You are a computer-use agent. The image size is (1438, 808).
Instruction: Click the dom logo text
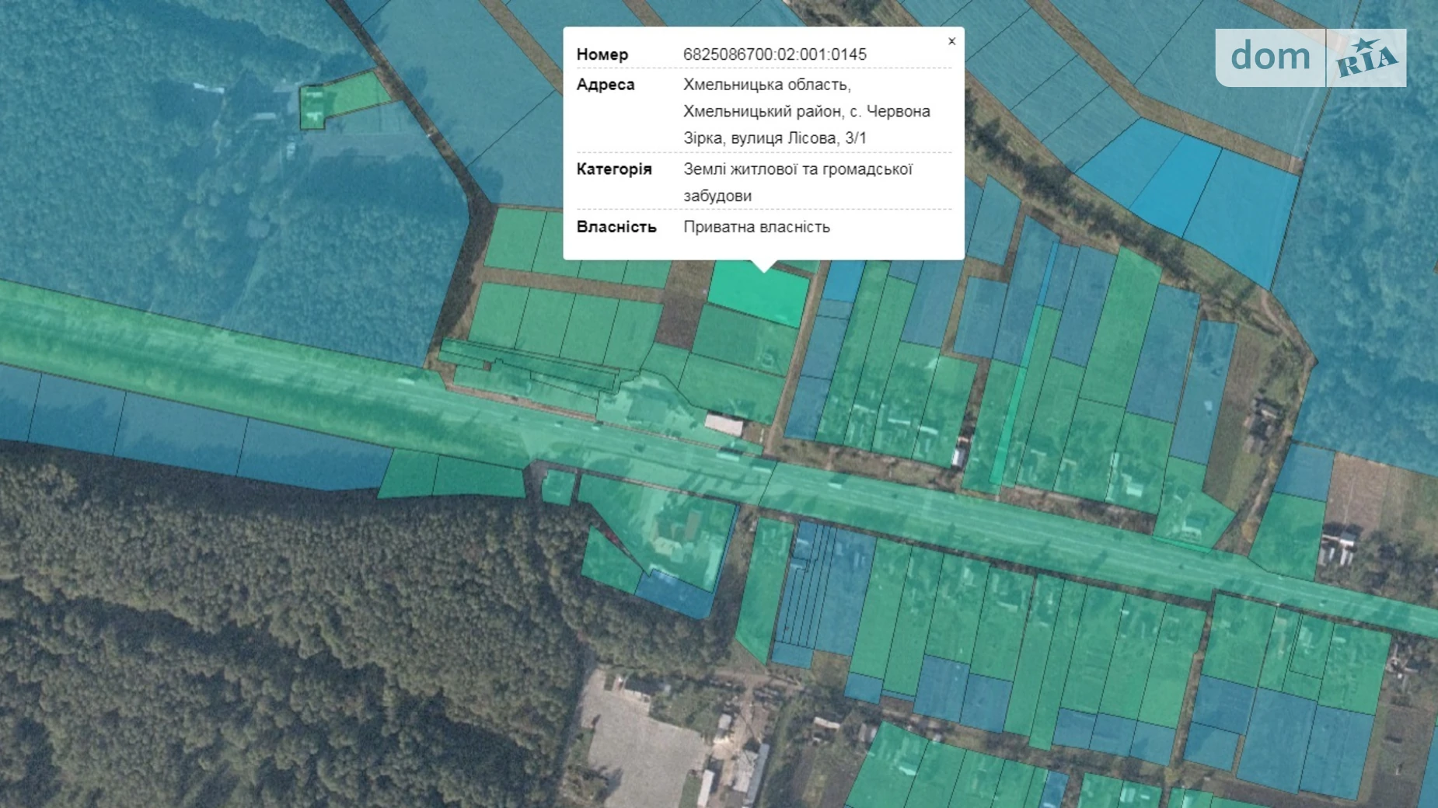tap(1270, 57)
